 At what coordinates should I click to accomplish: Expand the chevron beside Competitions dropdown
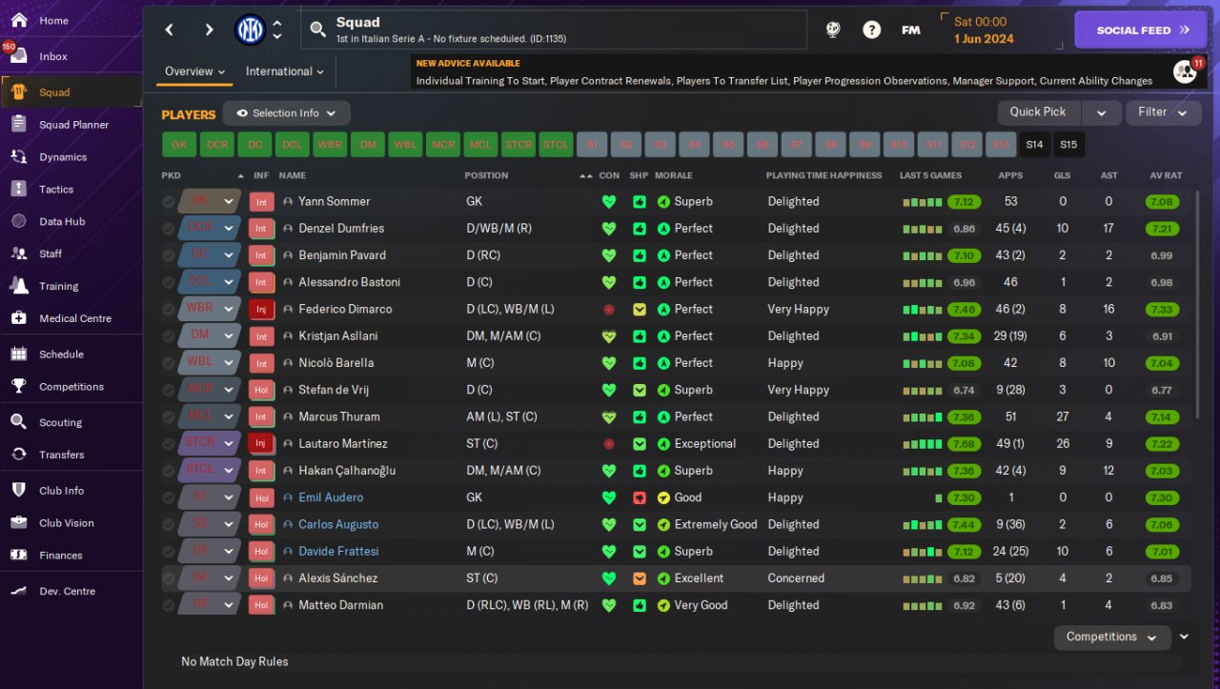1185,637
